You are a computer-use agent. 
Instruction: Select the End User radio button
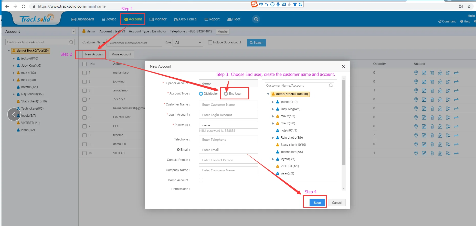coord(226,94)
